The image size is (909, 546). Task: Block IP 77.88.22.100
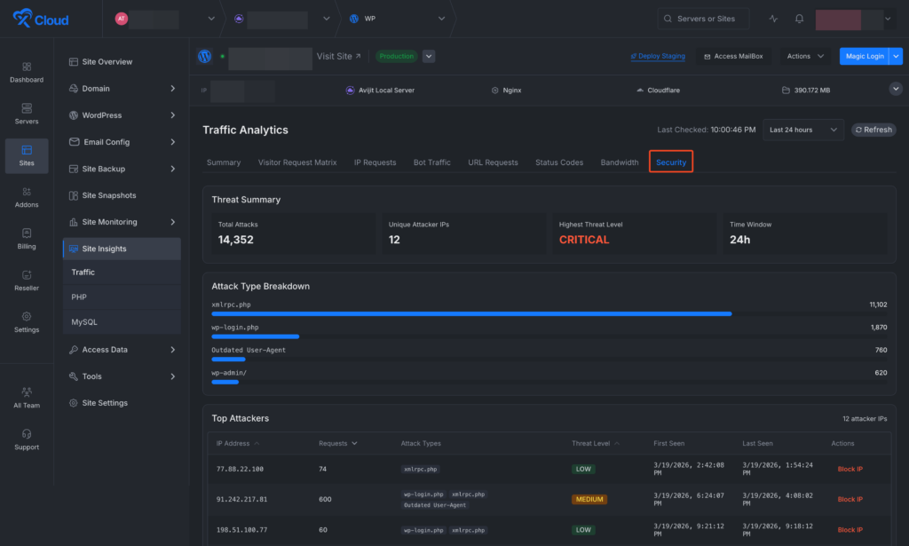click(x=850, y=469)
